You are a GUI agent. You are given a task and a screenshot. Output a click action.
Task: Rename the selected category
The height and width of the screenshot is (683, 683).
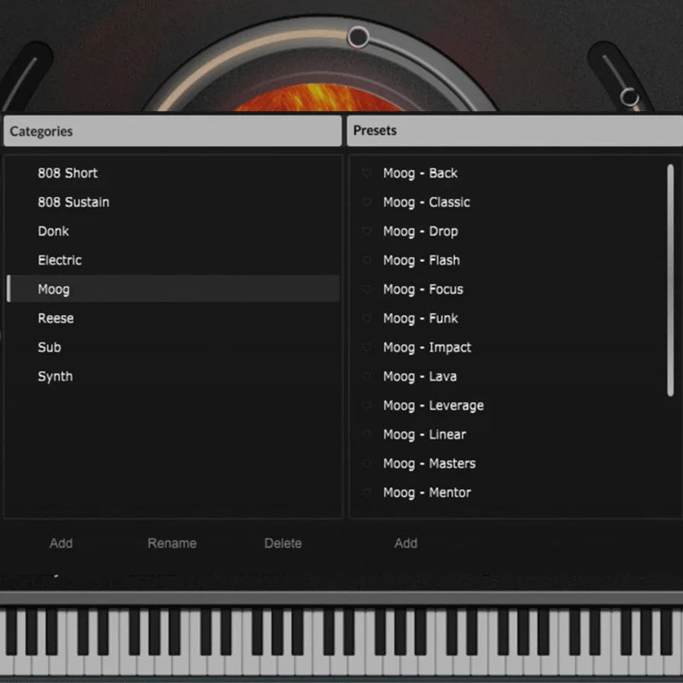tap(172, 543)
